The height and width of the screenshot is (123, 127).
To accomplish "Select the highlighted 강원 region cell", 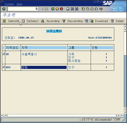I will [44, 67].
